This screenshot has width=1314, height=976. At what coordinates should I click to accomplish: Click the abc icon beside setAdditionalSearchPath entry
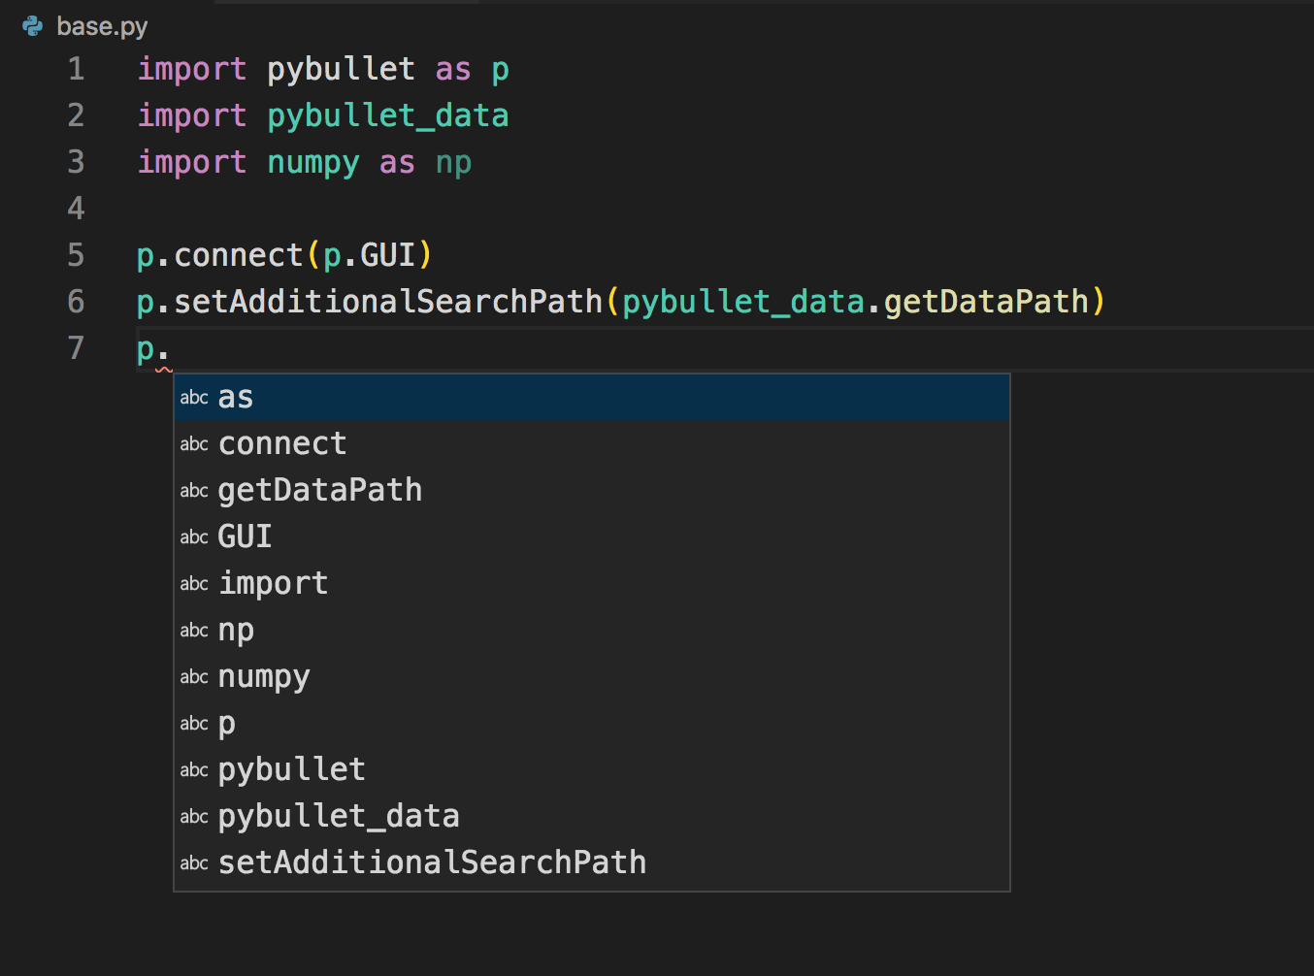(193, 862)
